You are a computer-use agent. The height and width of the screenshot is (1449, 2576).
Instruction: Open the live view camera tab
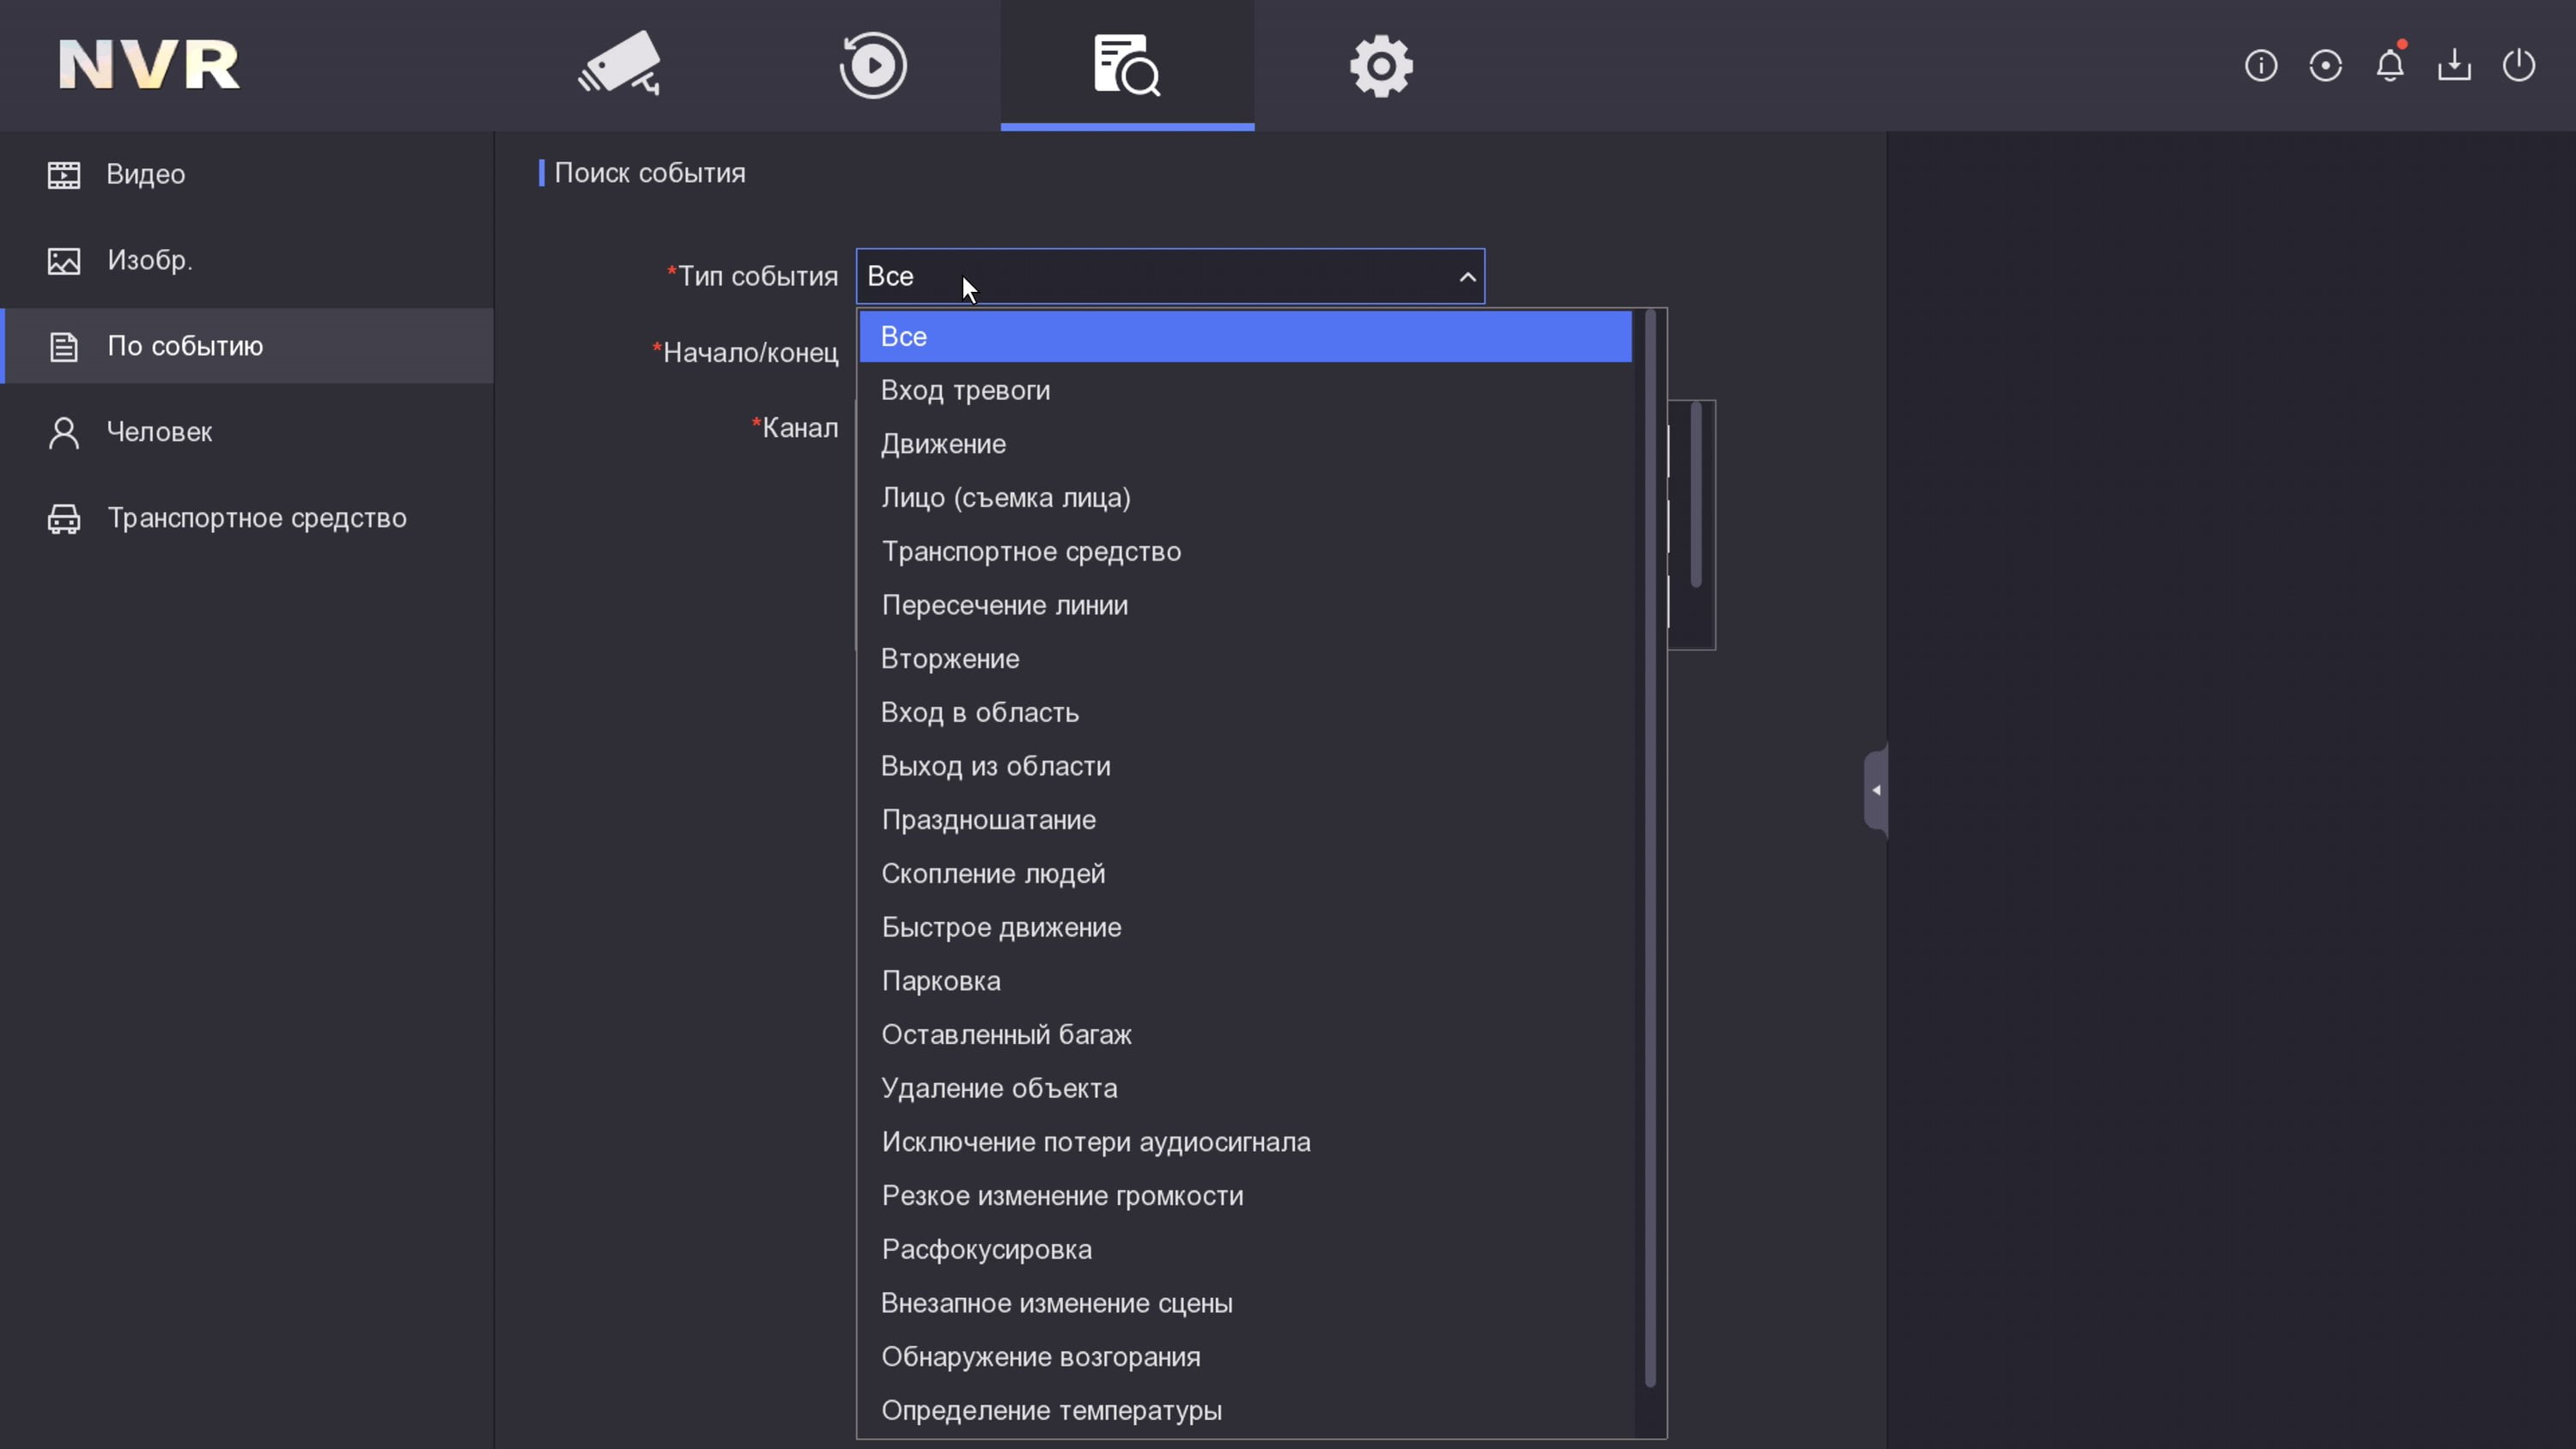point(619,65)
